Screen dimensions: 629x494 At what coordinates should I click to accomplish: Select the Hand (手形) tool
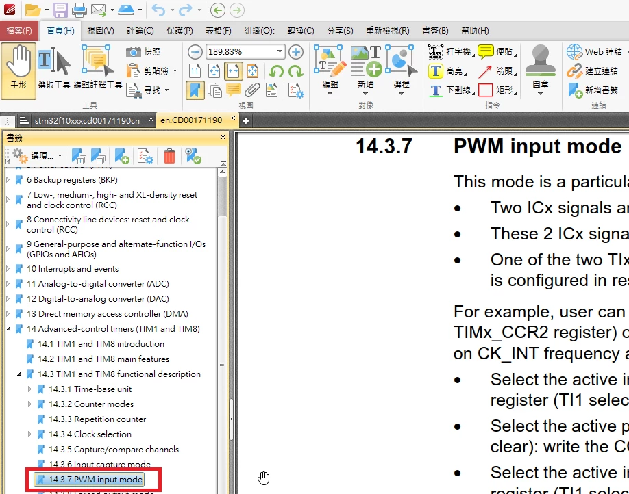(x=18, y=71)
